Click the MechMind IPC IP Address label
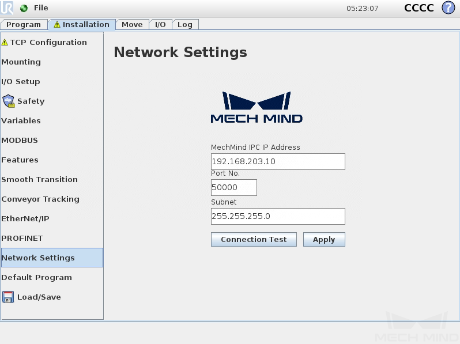The width and height of the screenshot is (460, 344). [255, 147]
